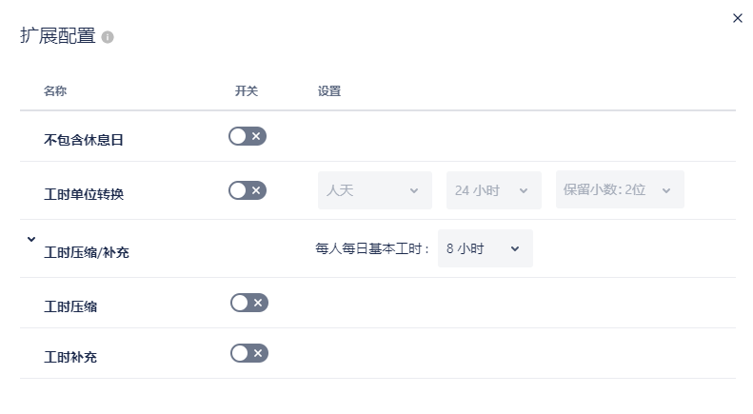
Task: Turn on the 工时压缩 switch
Action: [249, 303]
